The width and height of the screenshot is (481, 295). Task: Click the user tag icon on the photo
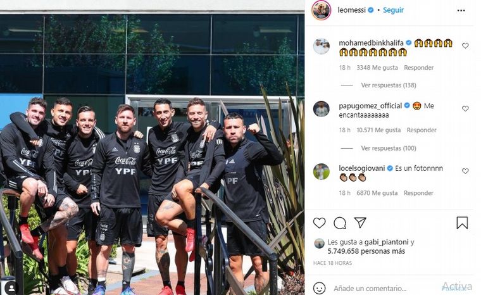[11, 288]
